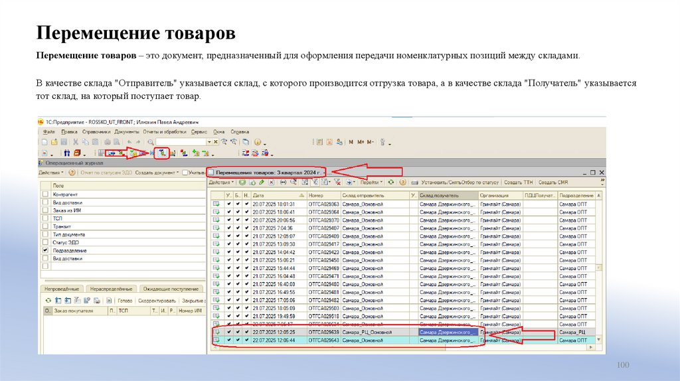Click the magnifier search icon beside search field
Viewport: 680px width, 381px height.
click(151, 142)
